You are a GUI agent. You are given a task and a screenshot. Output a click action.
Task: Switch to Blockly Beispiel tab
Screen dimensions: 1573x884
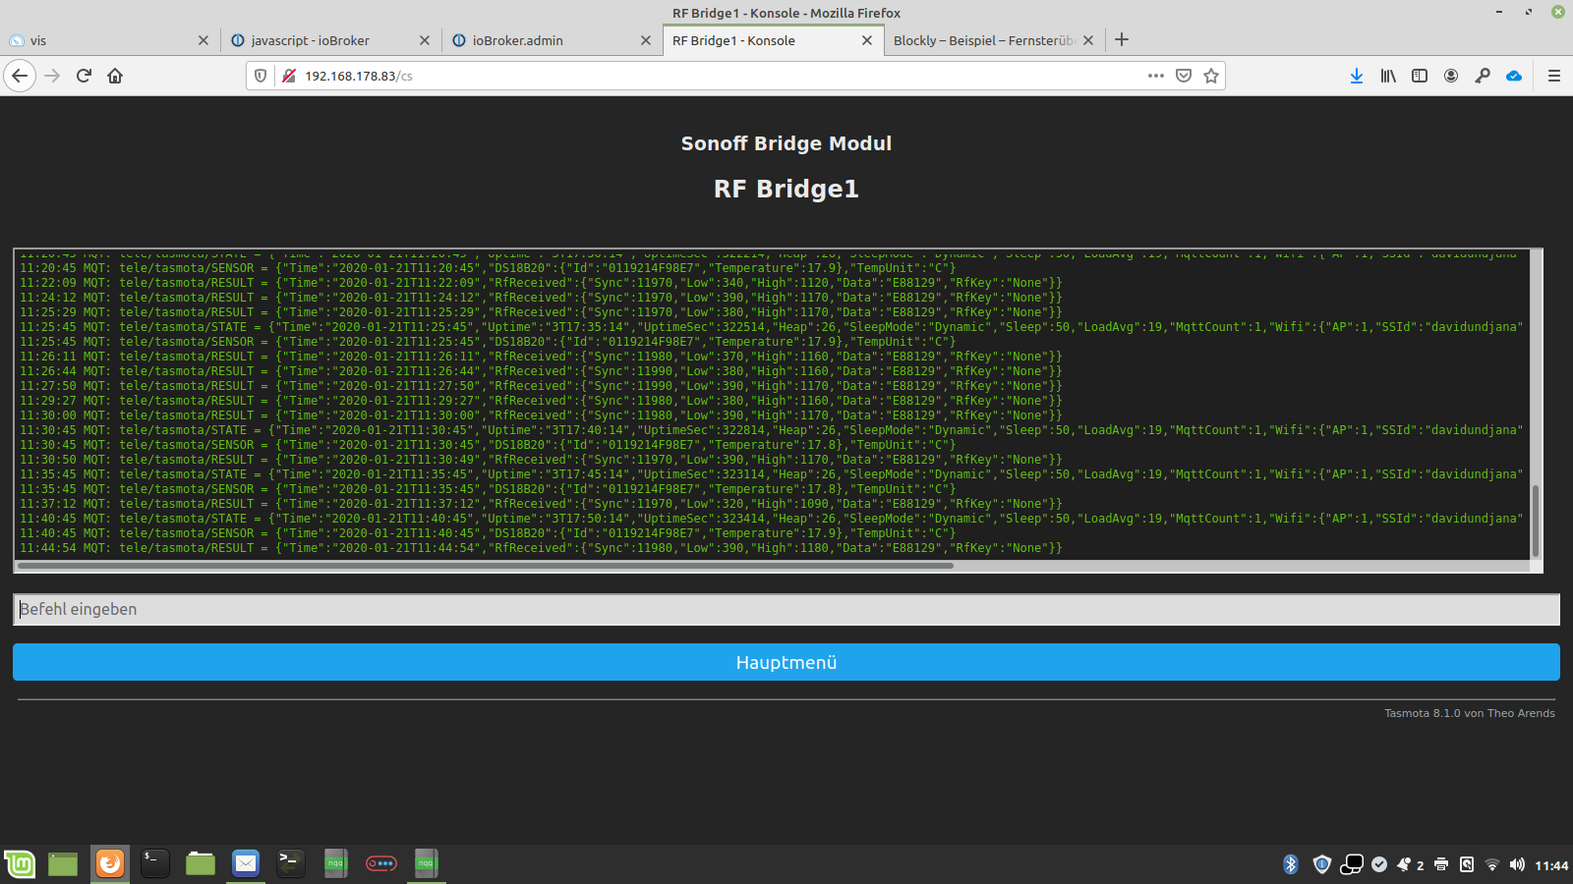tap(993, 40)
